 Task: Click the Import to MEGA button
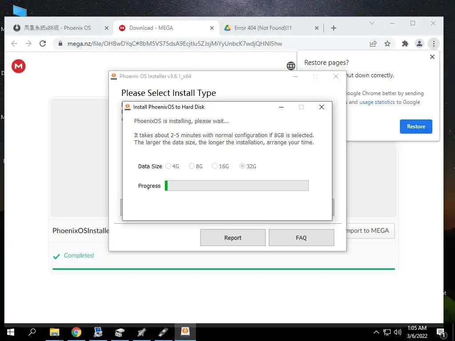click(370, 230)
